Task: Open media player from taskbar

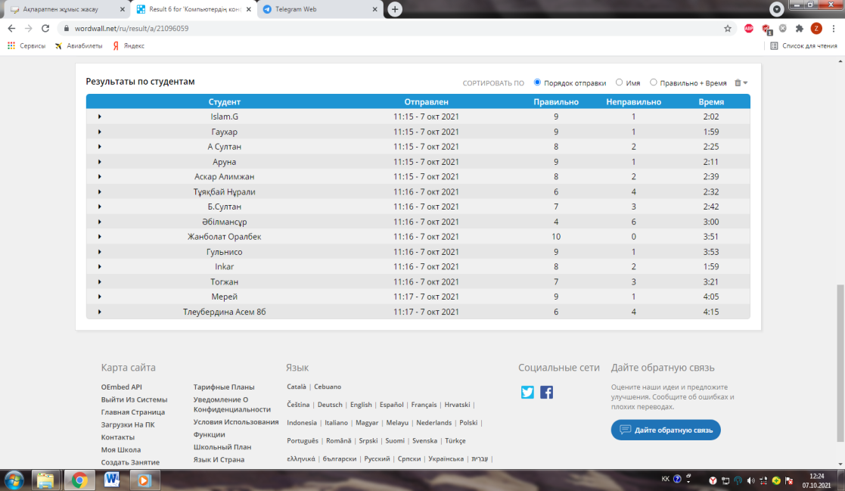Action: pyautogui.click(x=144, y=480)
